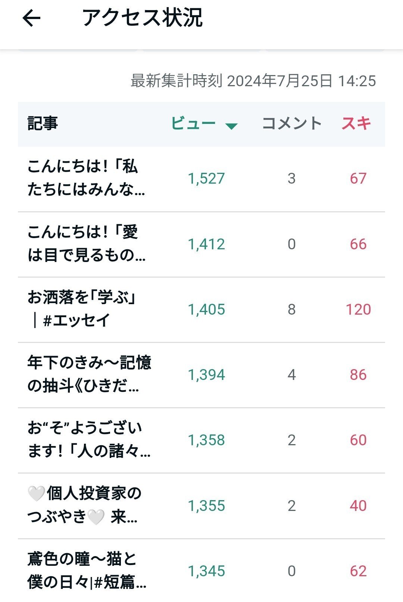Click the back arrow to leave アクセス状況
The image size is (403, 602).
click(31, 18)
